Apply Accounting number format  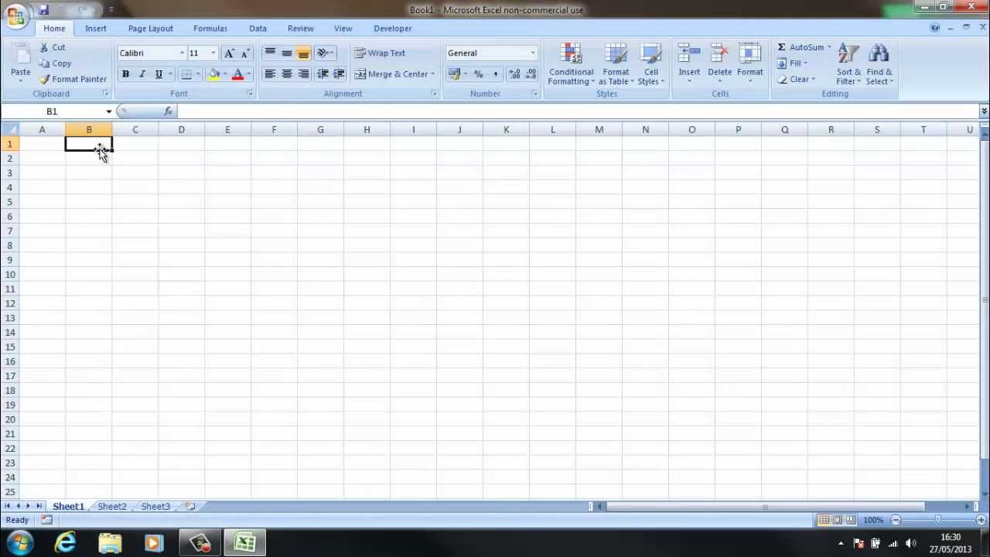point(454,74)
